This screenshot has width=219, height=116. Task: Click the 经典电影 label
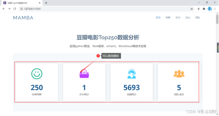(37, 95)
